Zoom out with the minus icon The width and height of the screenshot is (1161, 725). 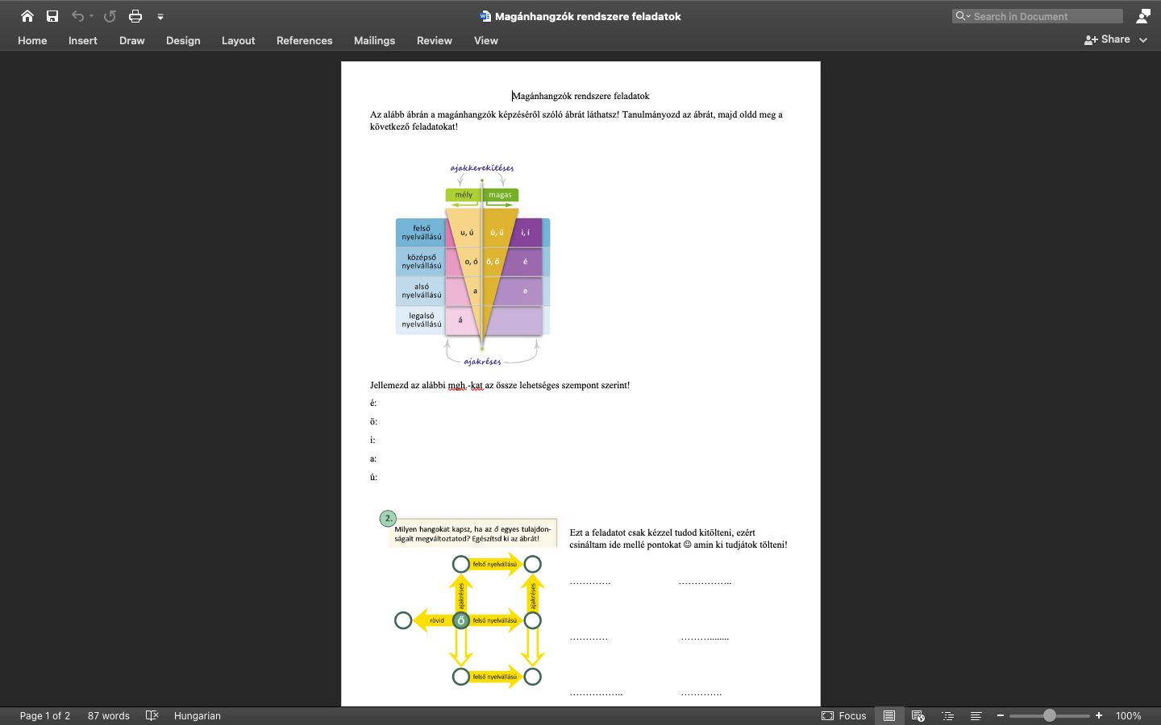pyautogui.click(x=1001, y=715)
